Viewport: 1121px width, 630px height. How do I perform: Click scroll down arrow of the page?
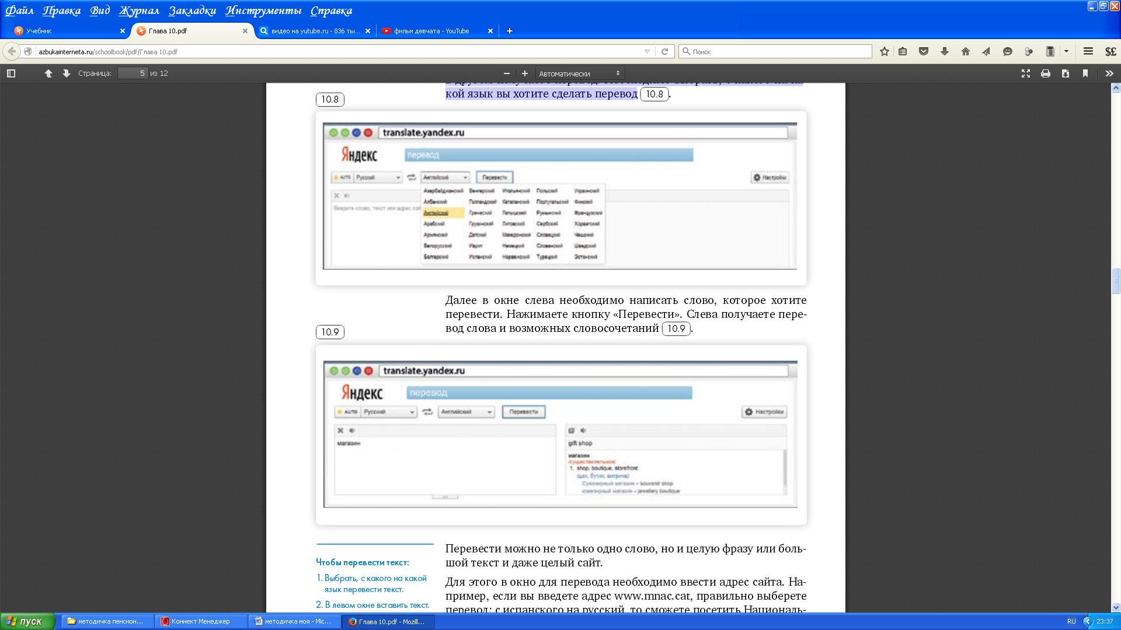tap(1116, 607)
